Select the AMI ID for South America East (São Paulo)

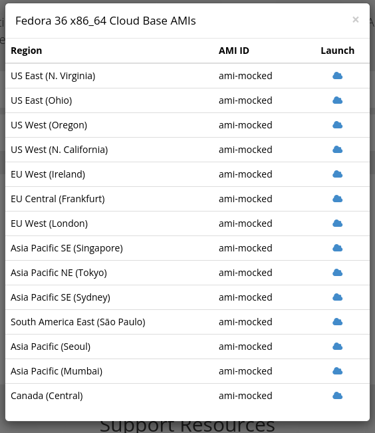245,322
